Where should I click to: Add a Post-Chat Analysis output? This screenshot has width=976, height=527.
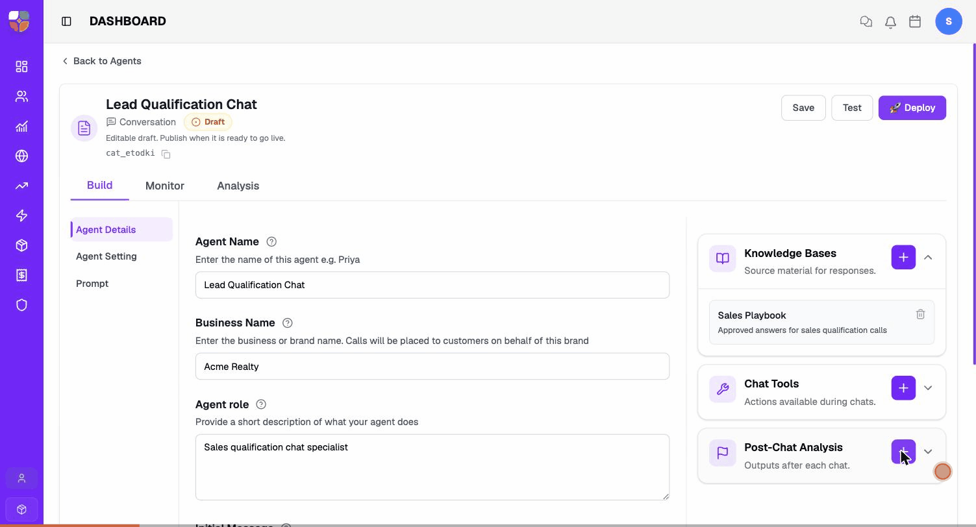point(903,452)
